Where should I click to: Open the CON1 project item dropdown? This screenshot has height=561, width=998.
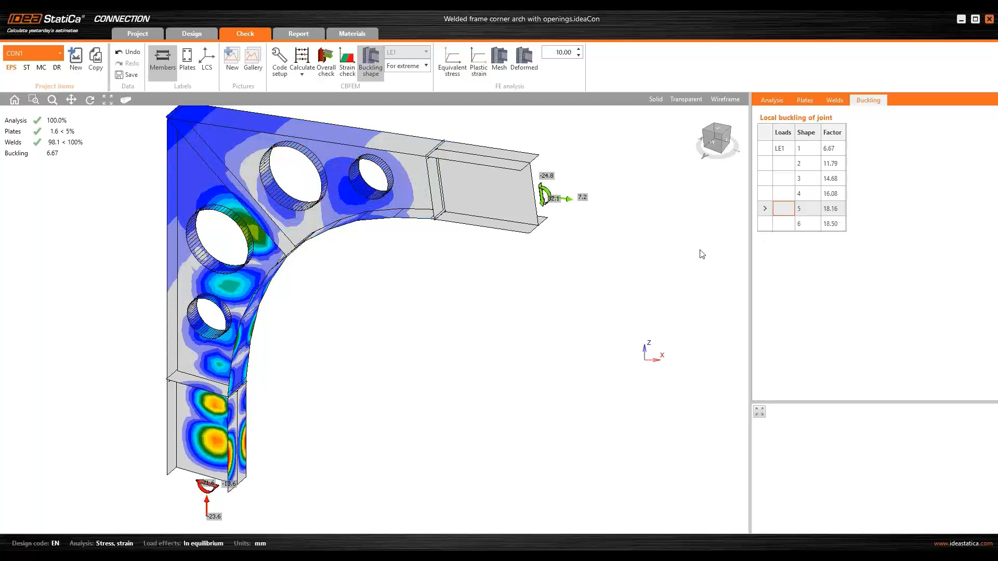[60, 53]
